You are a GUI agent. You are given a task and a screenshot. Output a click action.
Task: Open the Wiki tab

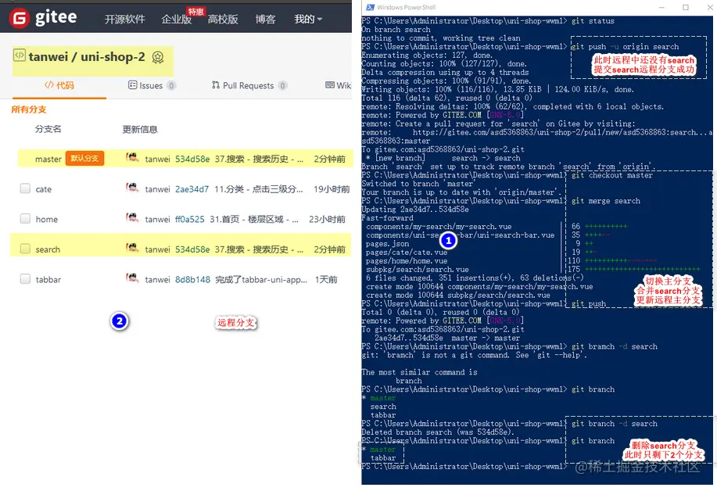click(338, 85)
